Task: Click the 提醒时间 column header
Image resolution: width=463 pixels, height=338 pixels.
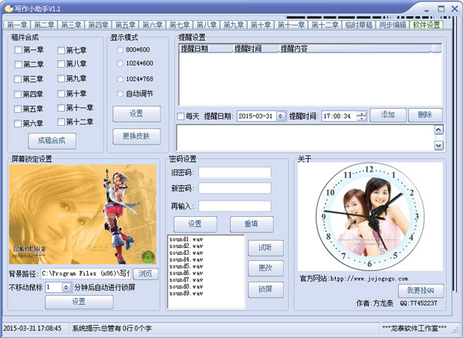Action: point(255,49)
